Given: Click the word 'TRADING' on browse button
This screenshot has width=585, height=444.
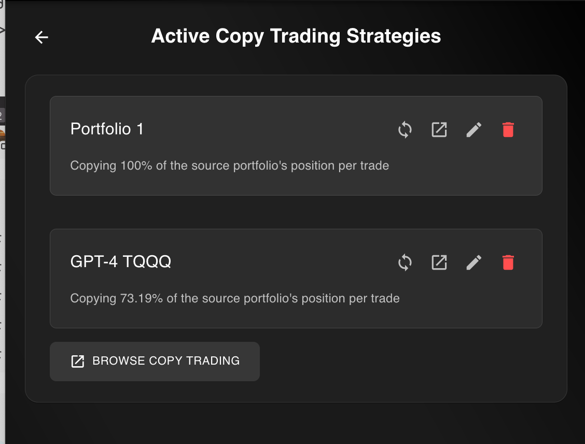Looking at the screenshot, I should 213,361.
